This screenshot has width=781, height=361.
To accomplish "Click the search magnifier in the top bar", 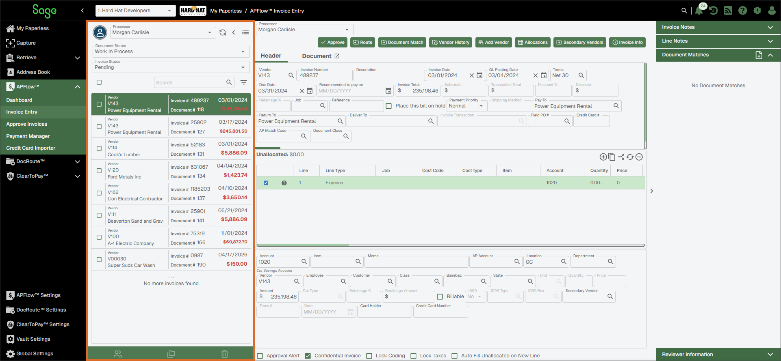I will coord(684,11).
